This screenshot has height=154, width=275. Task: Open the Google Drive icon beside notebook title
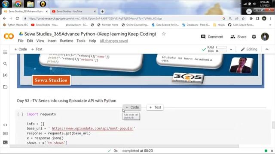[21, 34]
